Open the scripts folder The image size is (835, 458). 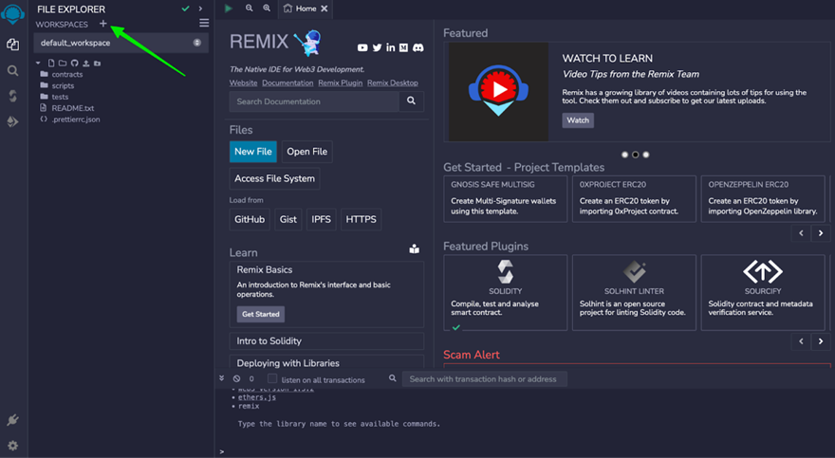63,85
